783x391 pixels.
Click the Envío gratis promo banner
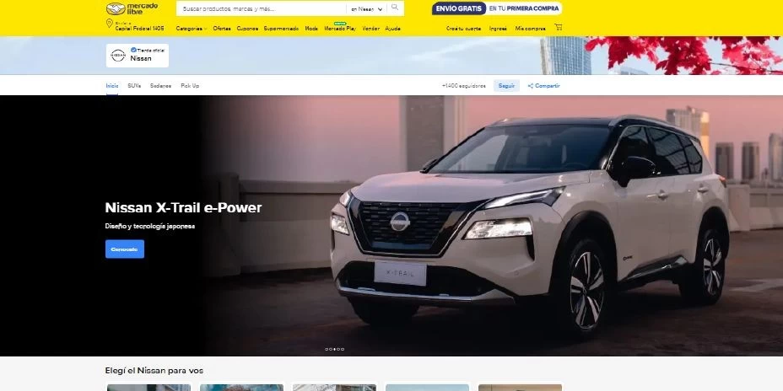point(497,8)
